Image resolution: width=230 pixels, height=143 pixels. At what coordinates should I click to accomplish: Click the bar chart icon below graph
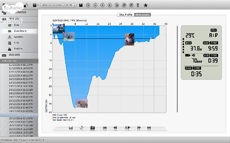(71, 128)
